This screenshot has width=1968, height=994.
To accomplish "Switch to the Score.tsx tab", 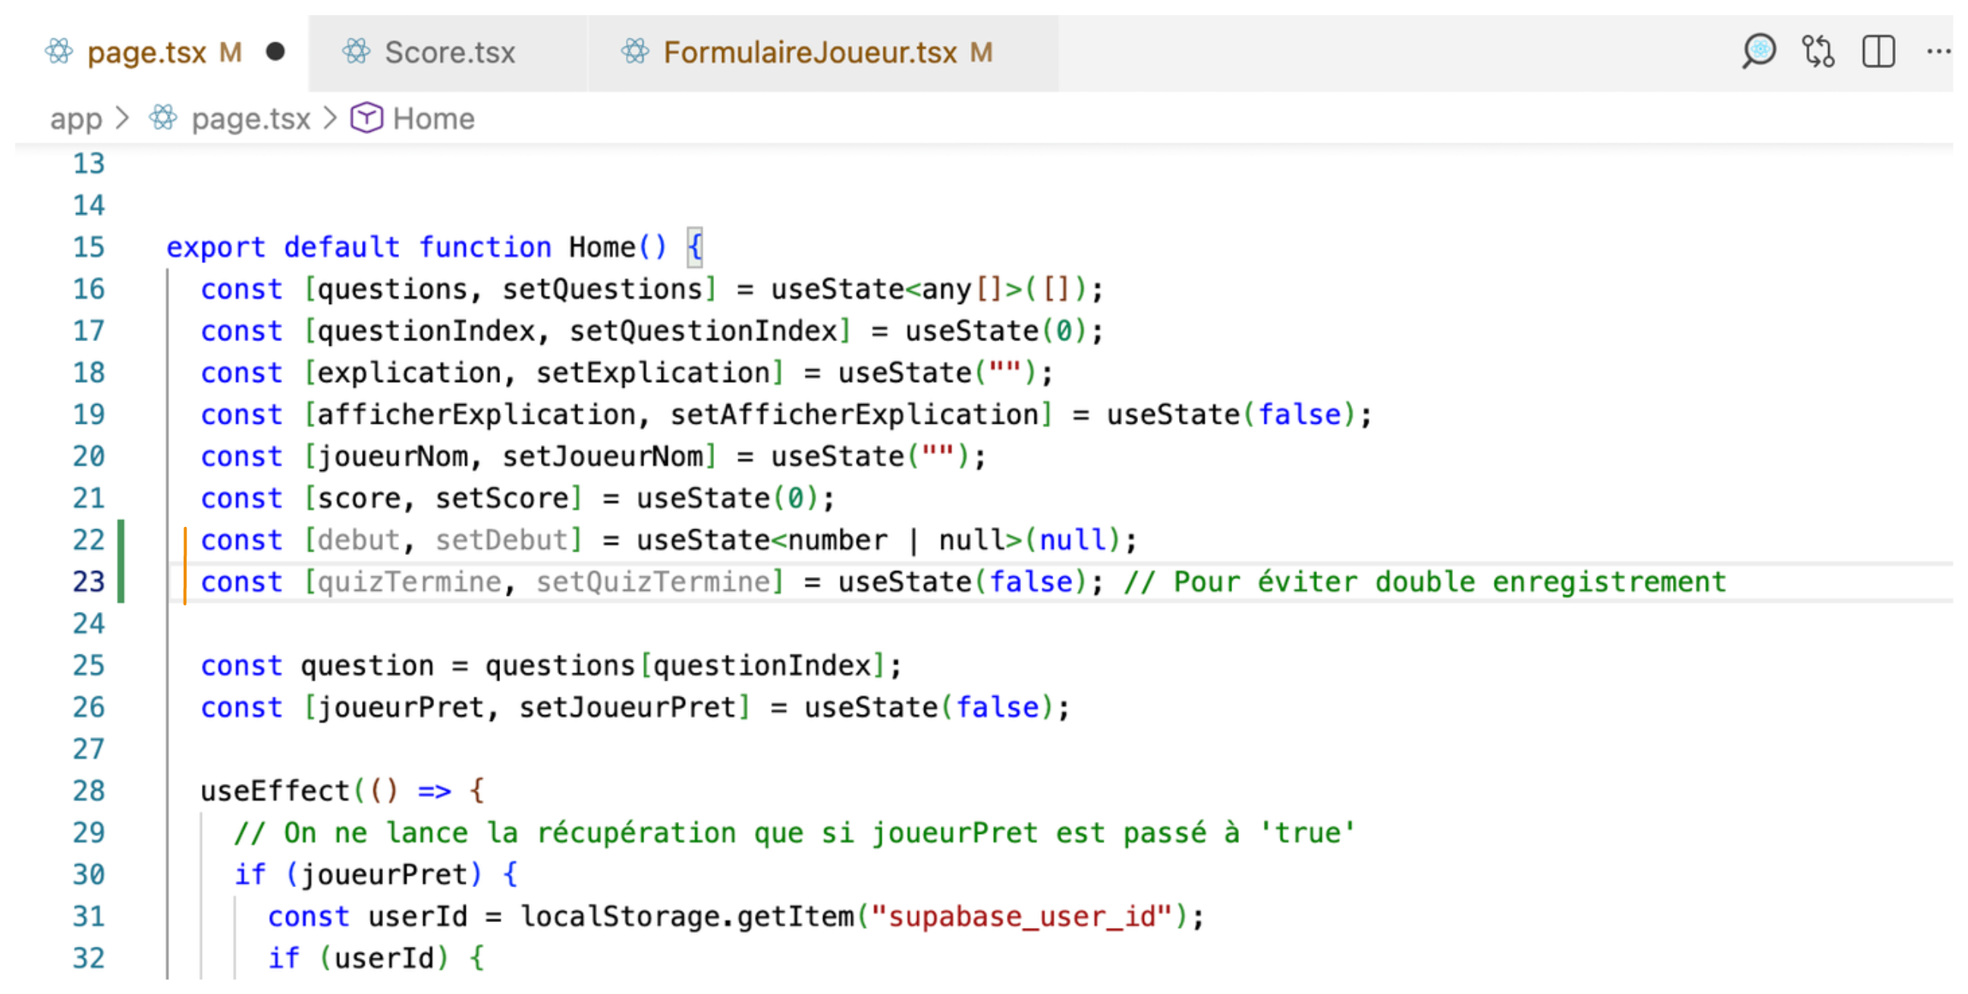I will pos(449,52).
